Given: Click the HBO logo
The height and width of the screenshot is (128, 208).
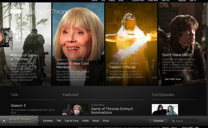Looking at the screenshot, I should (16, 12).
